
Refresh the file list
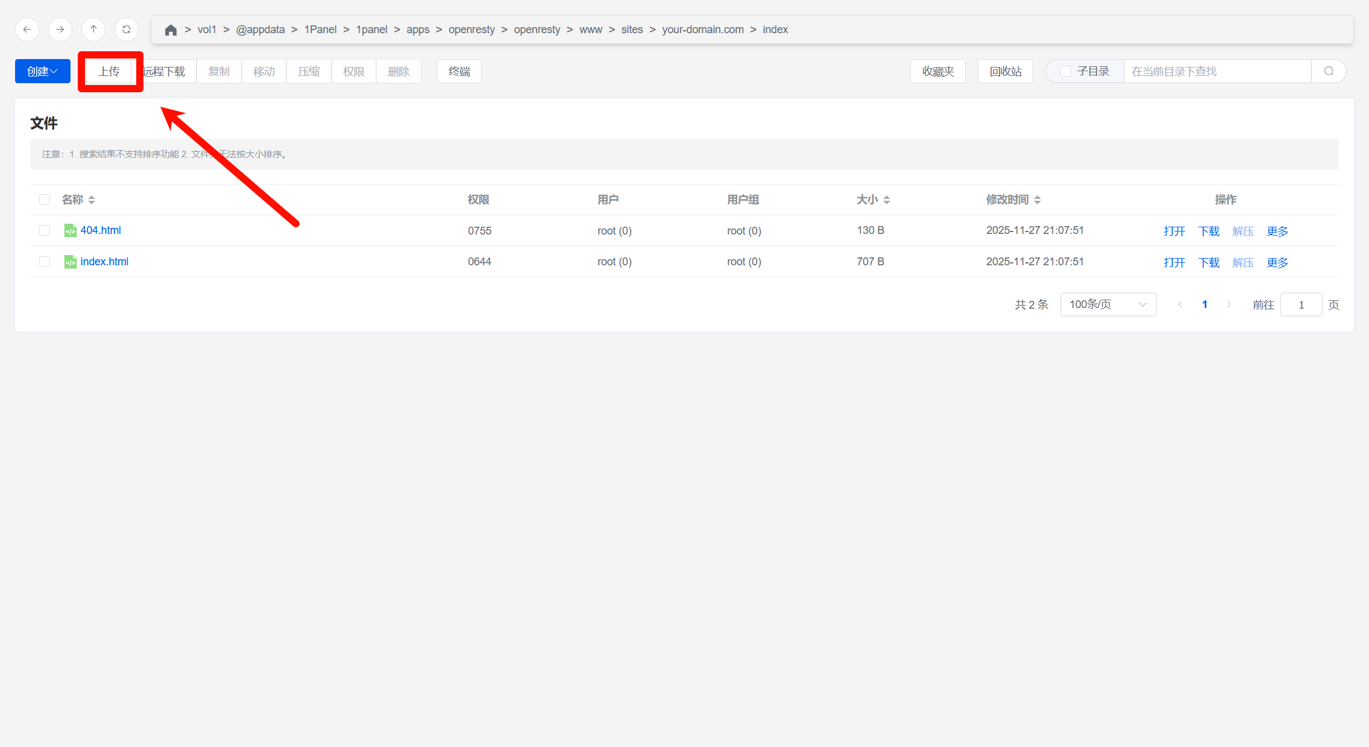click(x=127, y=30)
